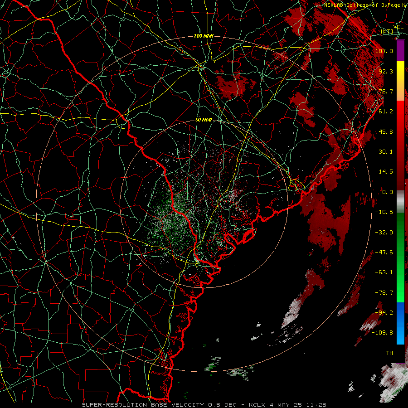The image size is (408, 408).
Task: Select the 30.1 velocity scale value
Action: coord(386,152)
